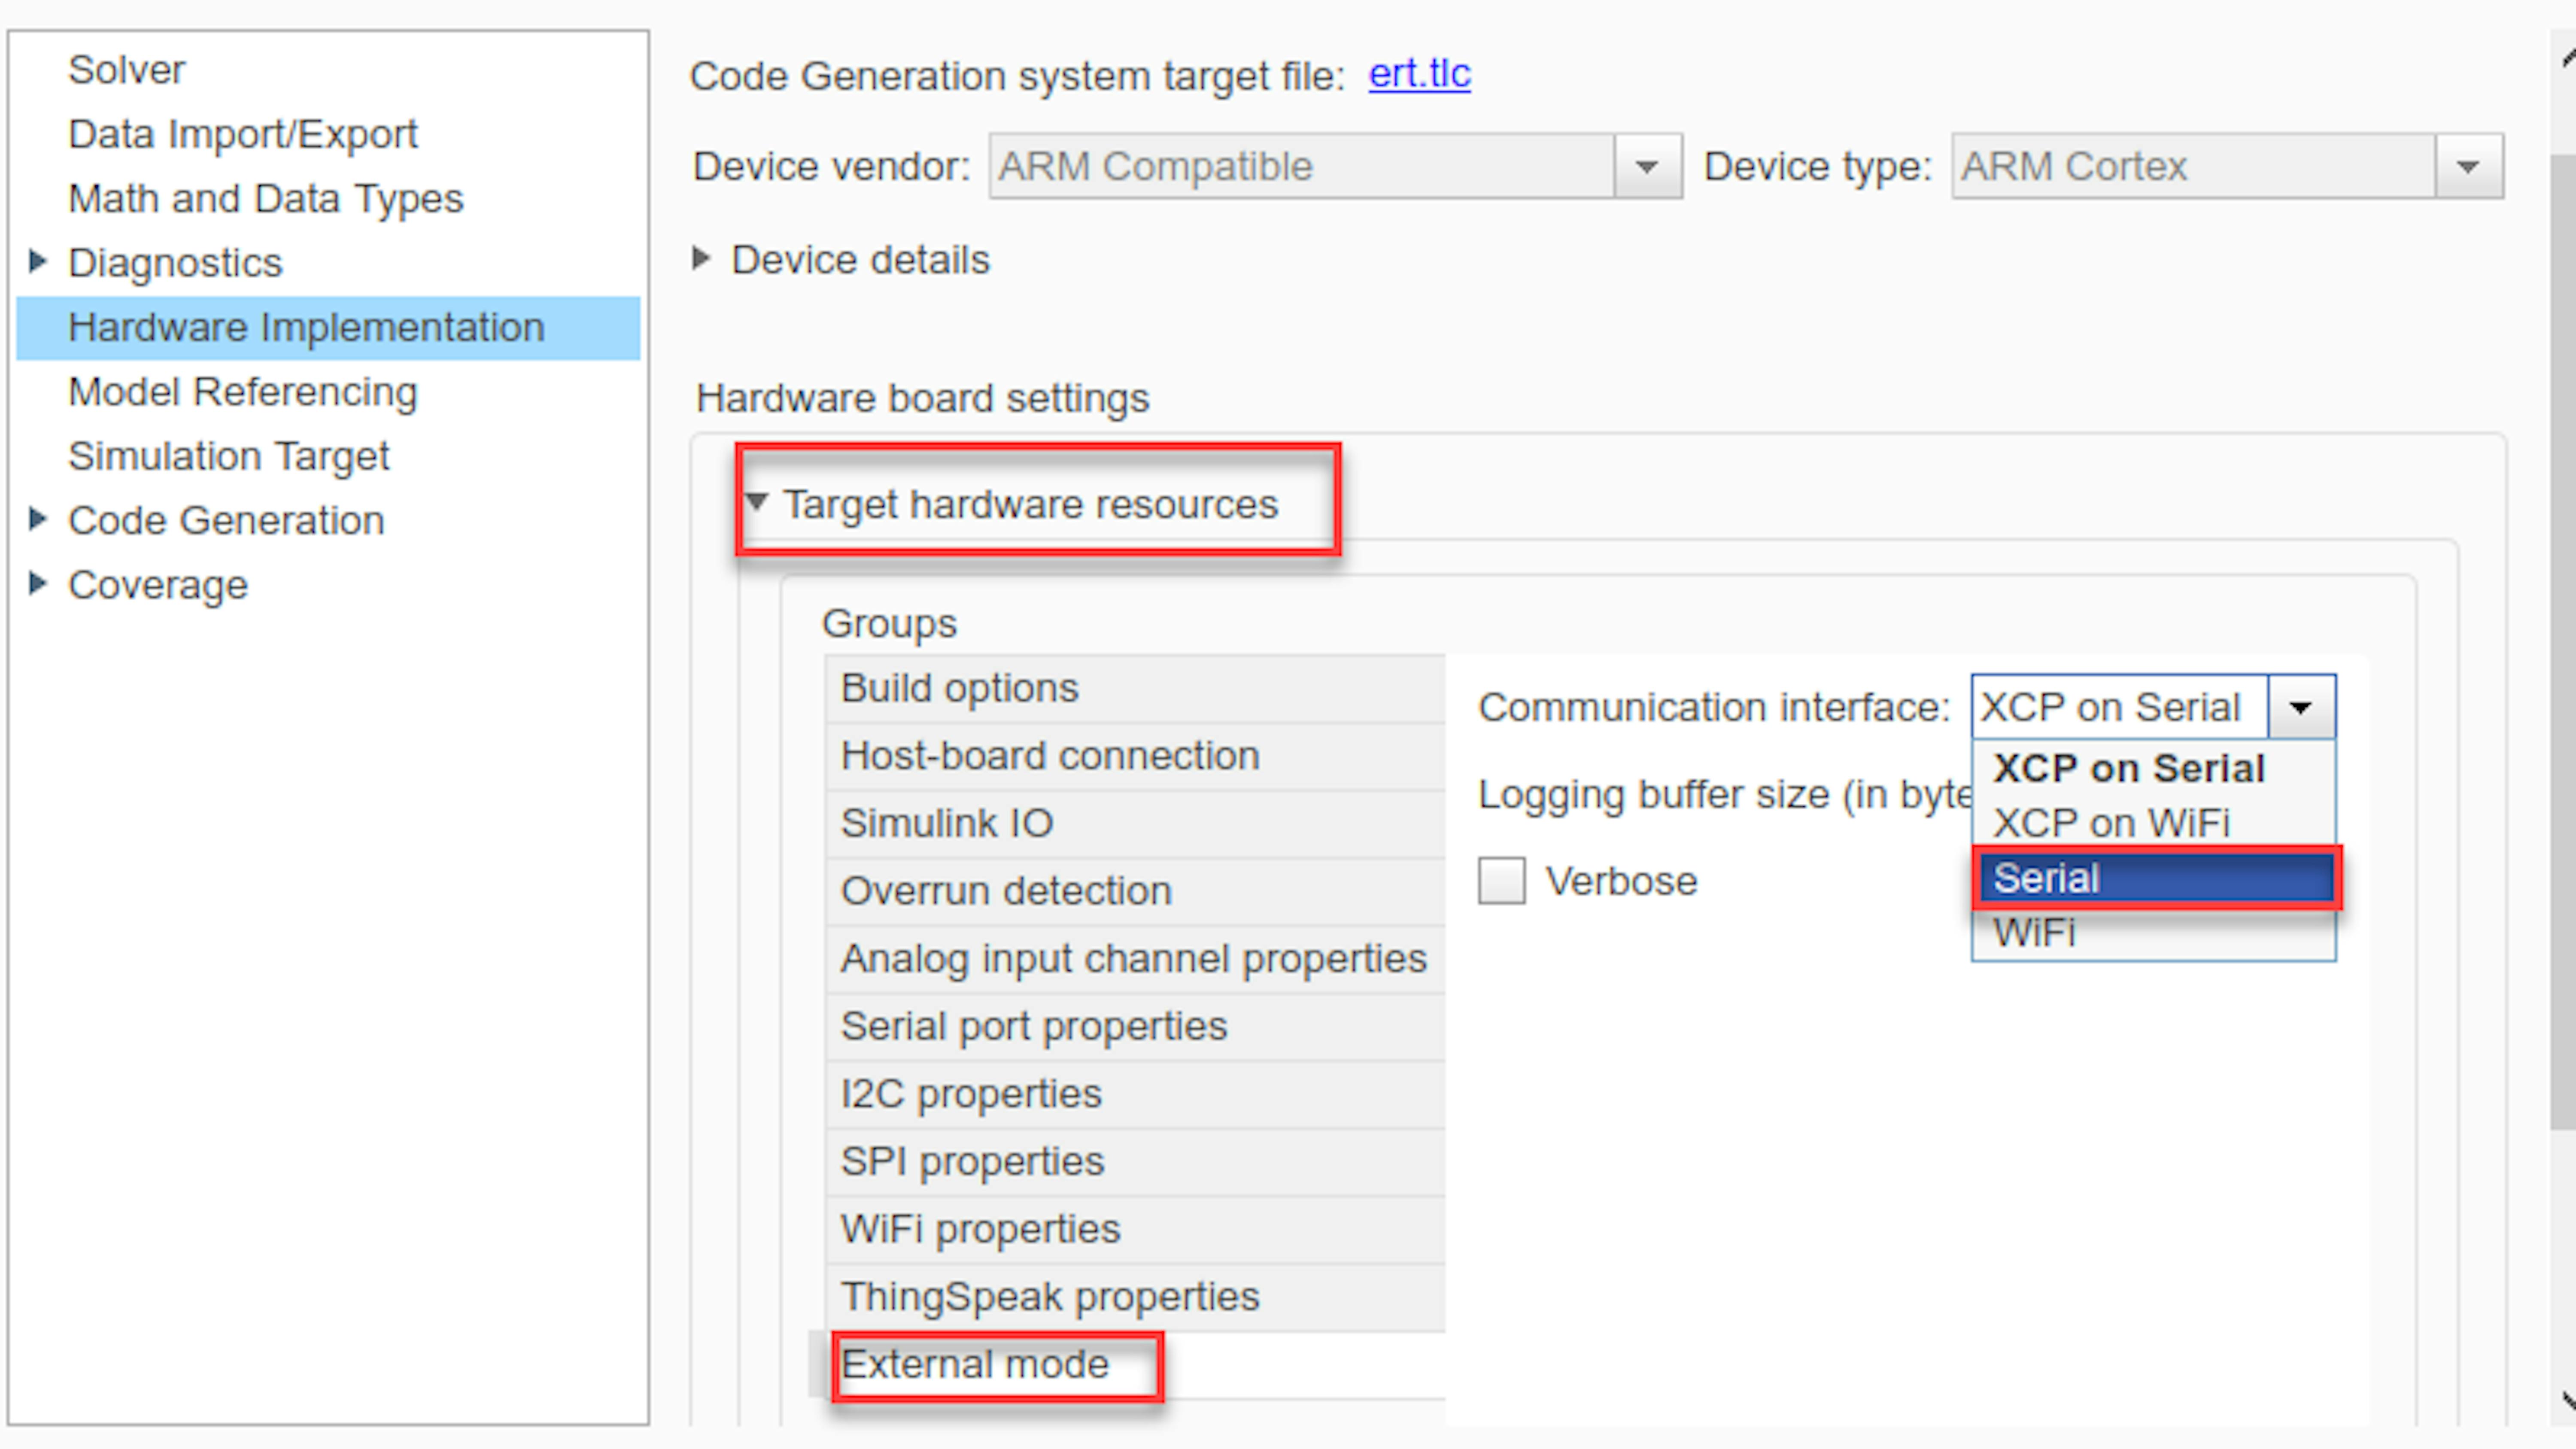Choose XCP on Serial from the list
The height and width of the screenshot is (1449, 2576).
2153,768
